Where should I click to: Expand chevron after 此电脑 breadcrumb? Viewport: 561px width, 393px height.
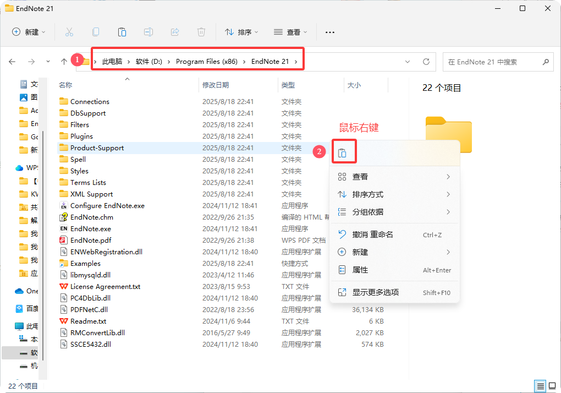129,62
